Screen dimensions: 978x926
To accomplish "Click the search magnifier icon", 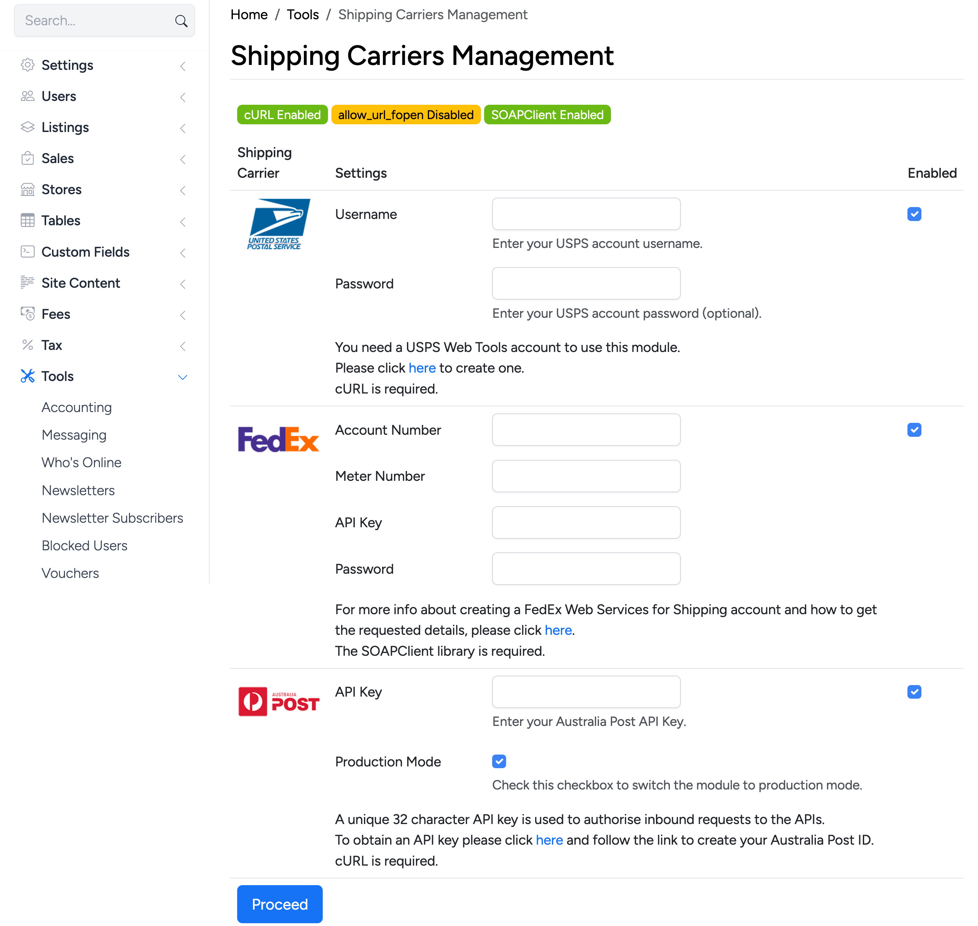I will pyautogui.click(x=181, y=21).
